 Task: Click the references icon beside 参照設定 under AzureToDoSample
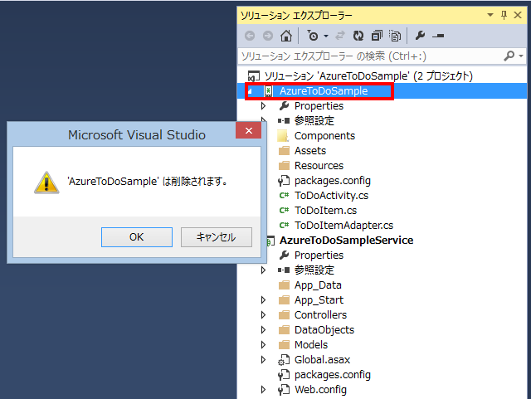284,120
